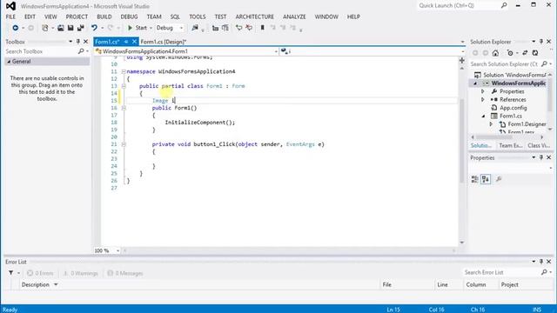Click the Search Toolbox field
This screenshot has height=313, width=557.
(46, 51)
